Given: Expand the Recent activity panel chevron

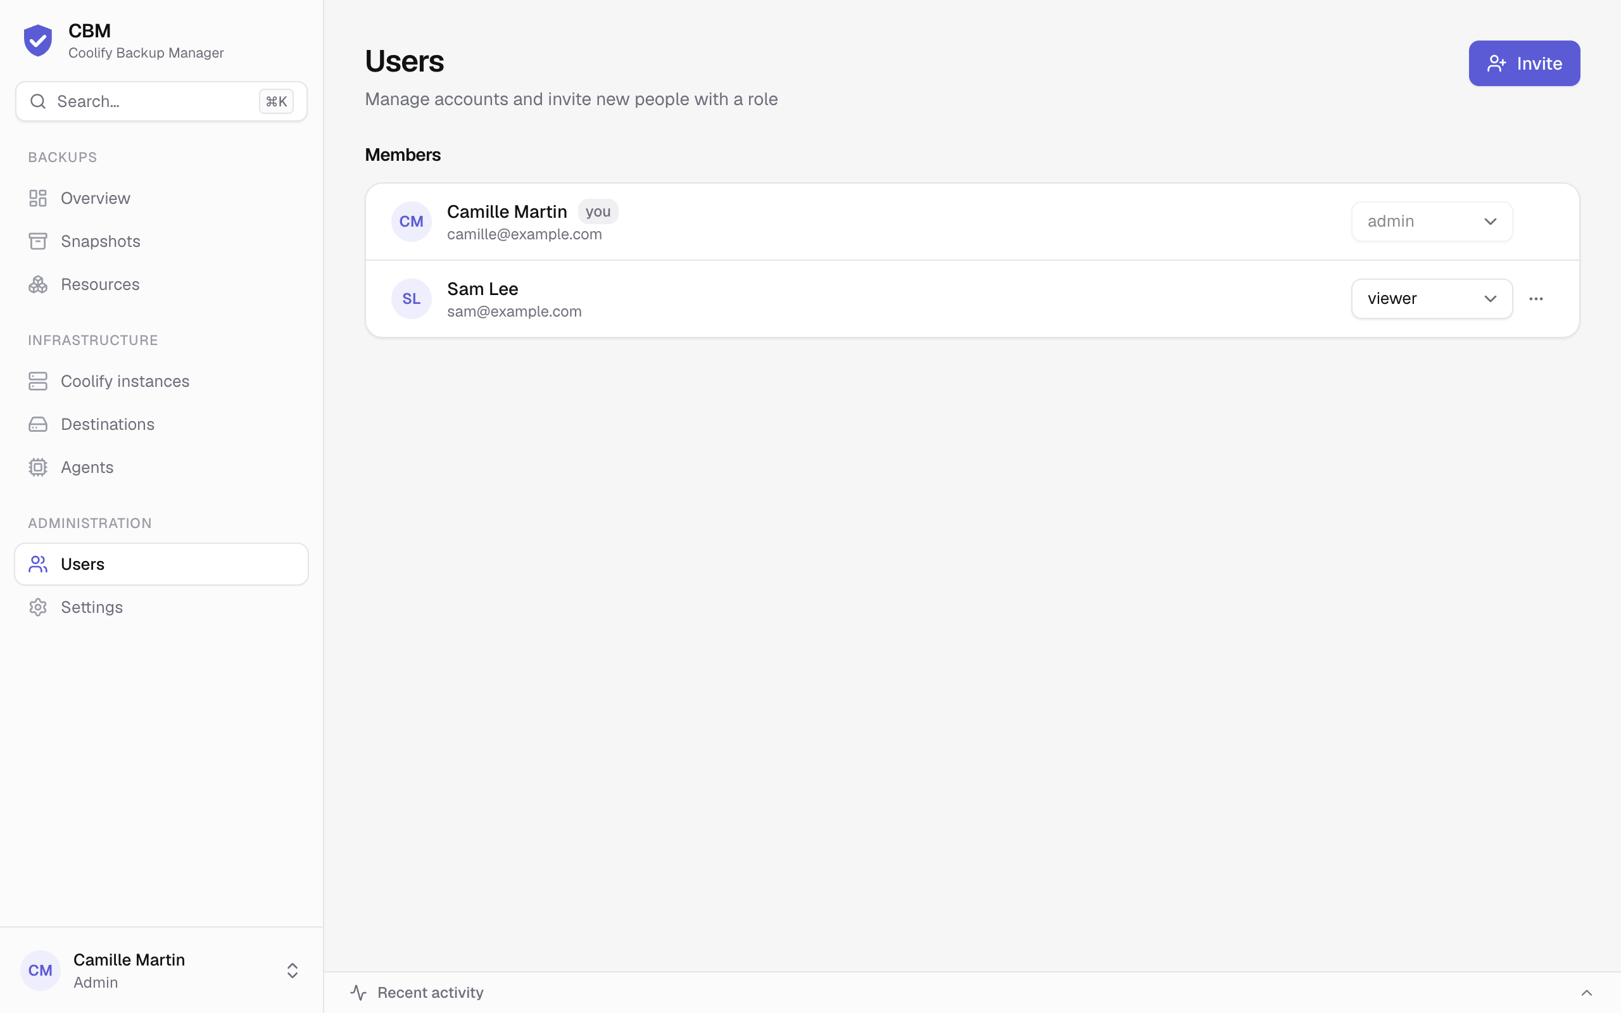Looking at the screenshot, I should point(1586,992).
